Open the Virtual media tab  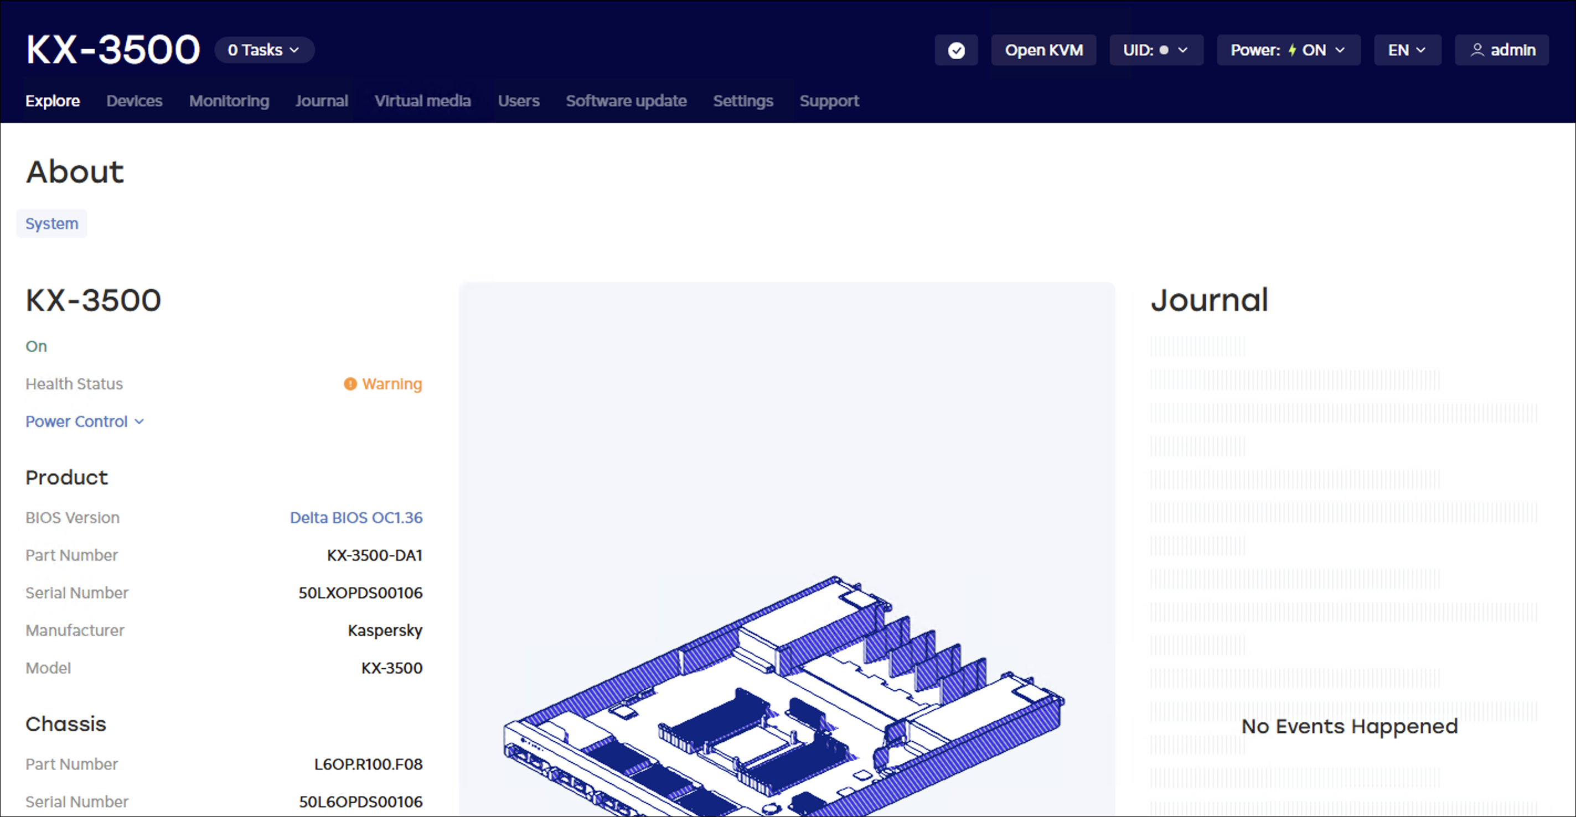point(423,101)
